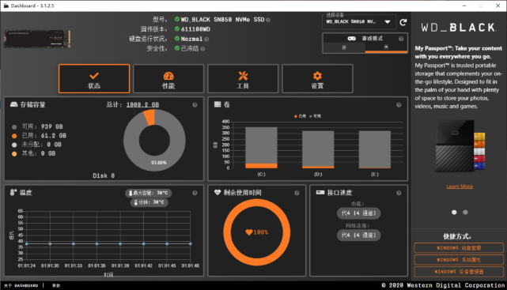Click help icon beside 游戏模式
The width and height of the screenshot is (507, 290).
pyautogui.click(x=401, y=39)
